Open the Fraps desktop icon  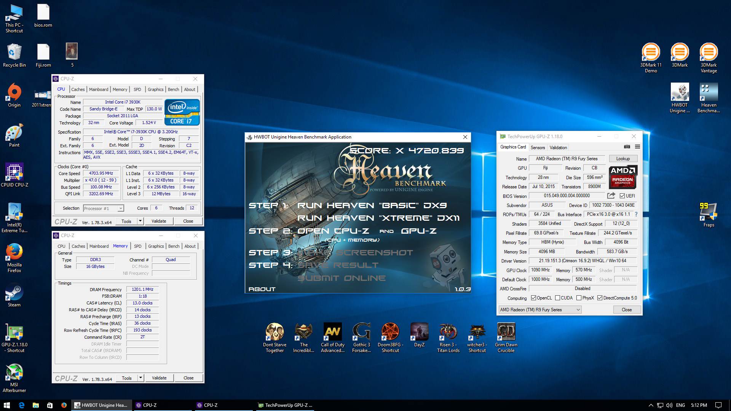pos(709,215)
